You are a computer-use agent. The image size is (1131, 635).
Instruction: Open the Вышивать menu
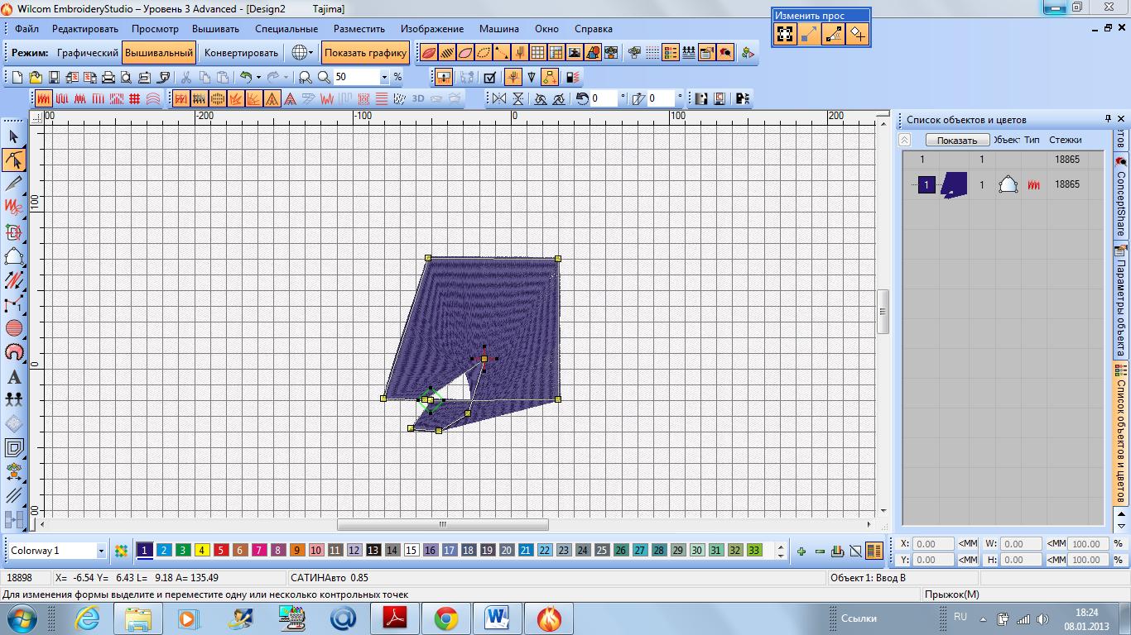coord(215,29)
